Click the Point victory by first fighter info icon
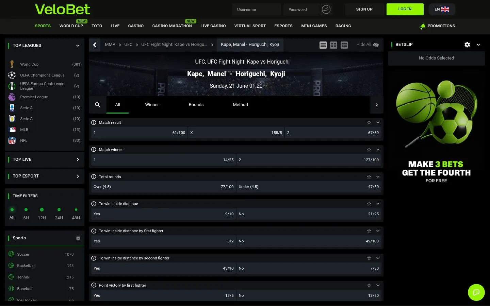The image size is (490, 306). [x=94, y=285]
